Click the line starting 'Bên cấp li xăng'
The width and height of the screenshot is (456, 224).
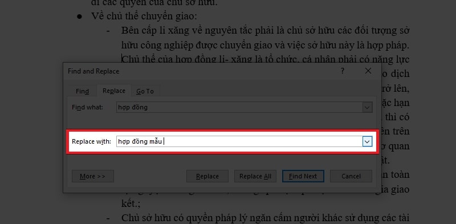pos(265,30)
